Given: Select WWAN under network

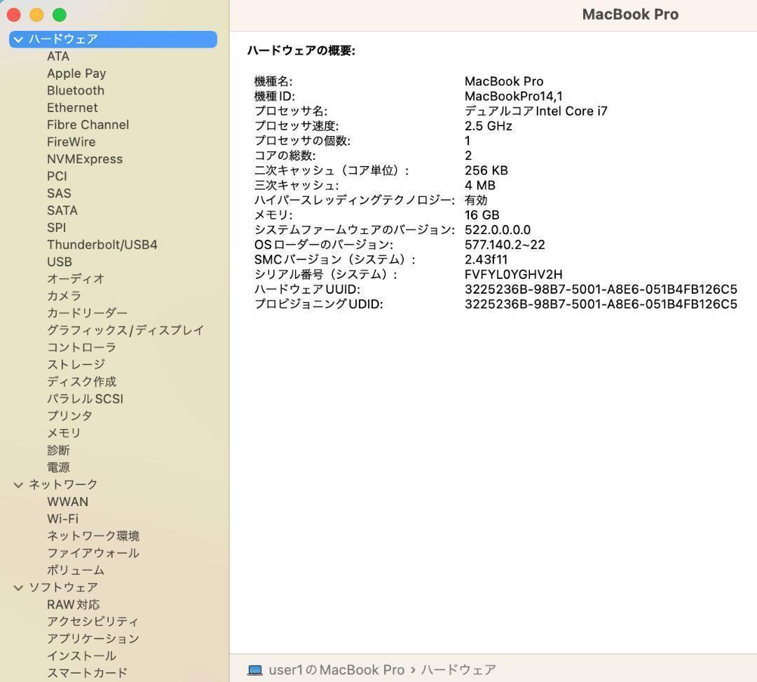Looking at the screenshot, I should tap(67, 502).
